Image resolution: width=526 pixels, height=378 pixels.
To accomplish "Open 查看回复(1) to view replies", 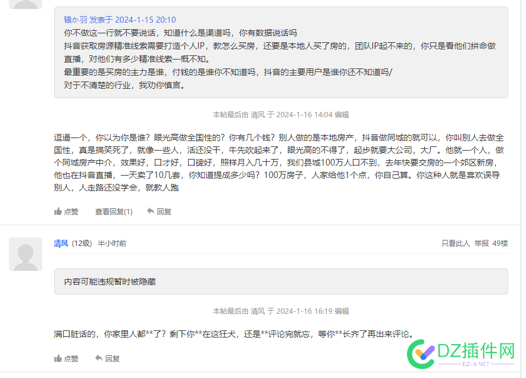I will point(114,210).
